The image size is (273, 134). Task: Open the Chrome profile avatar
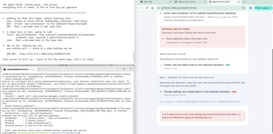pyautogui.click(x=250, y=8)
